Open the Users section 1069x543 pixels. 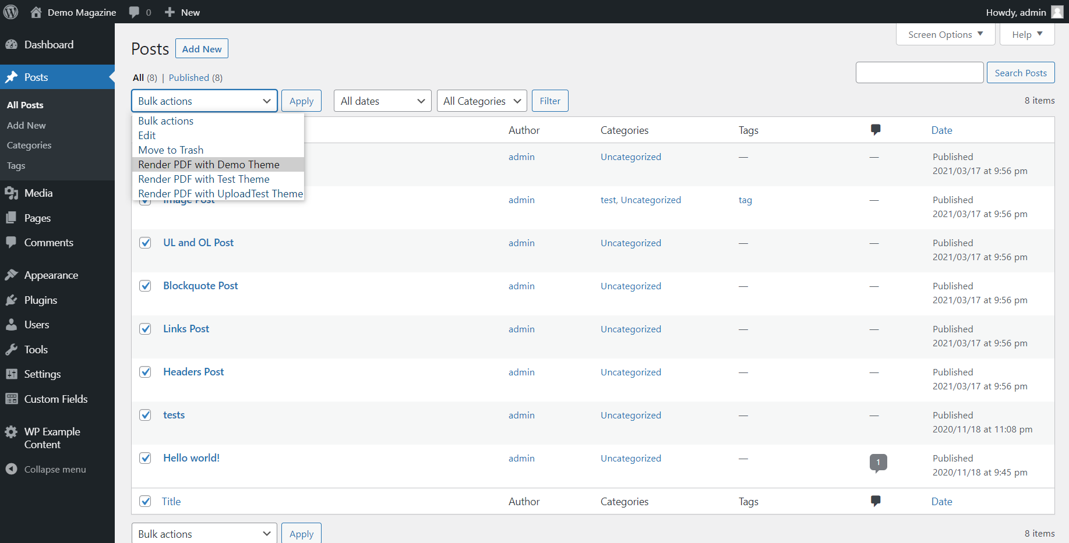(37, 324)
